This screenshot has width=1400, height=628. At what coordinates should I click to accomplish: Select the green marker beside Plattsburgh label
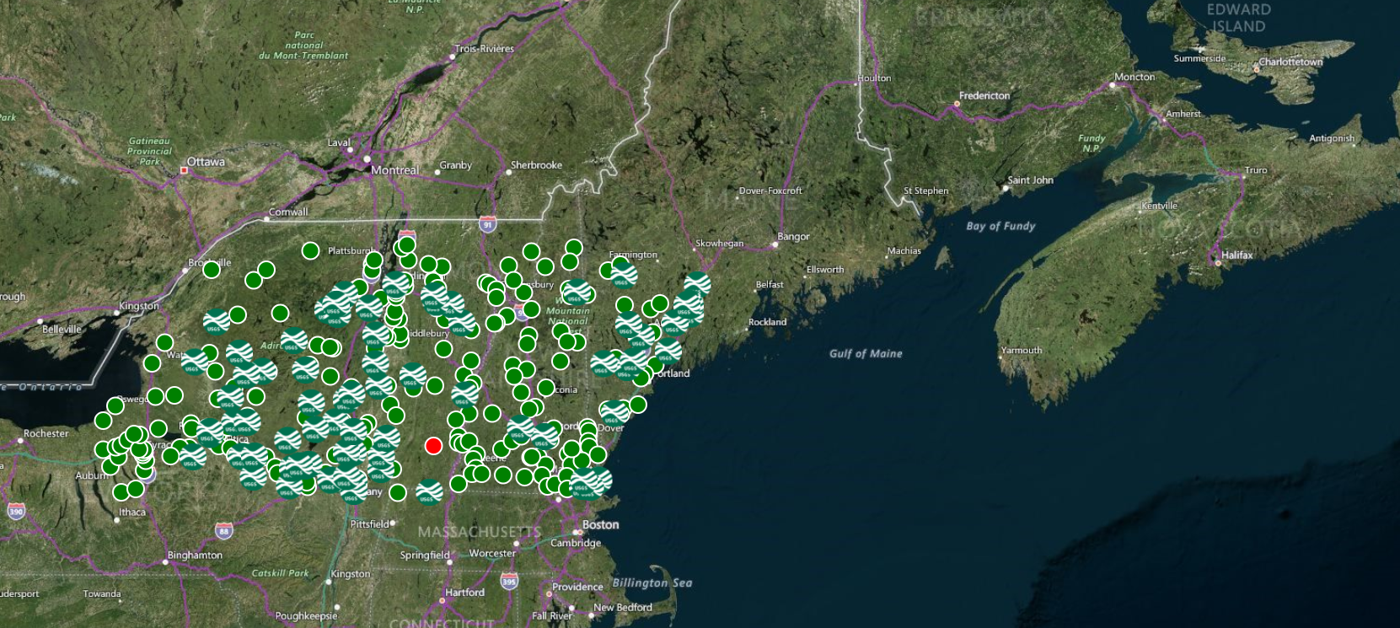pyautogui.click(x=310, y=250)
